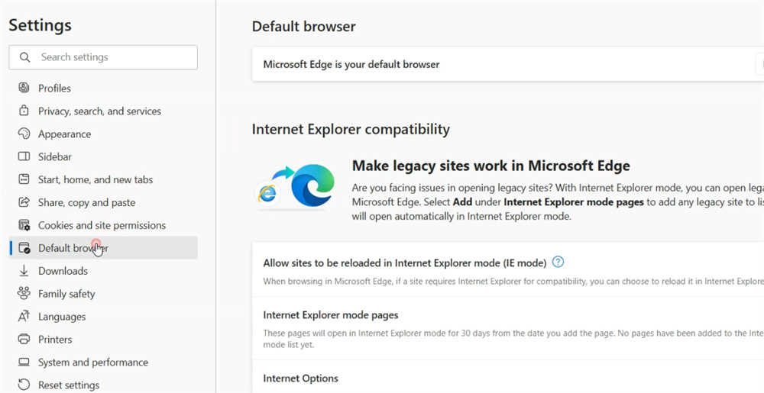
Task: Go to Languages settings
Action: (62, 317)
